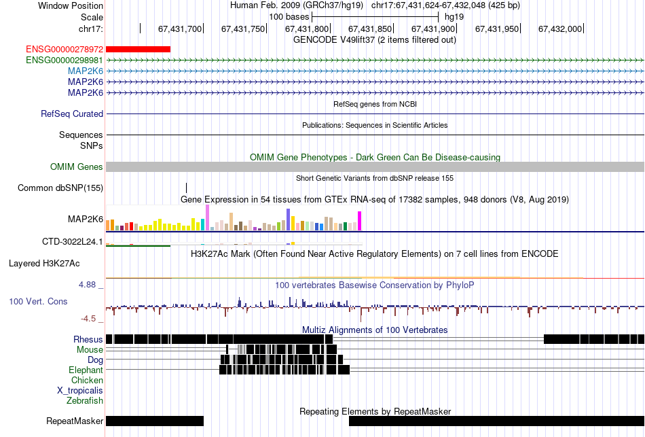
Task: Open the CTD-3022L24.1 expression label
Action: (73, 242)
